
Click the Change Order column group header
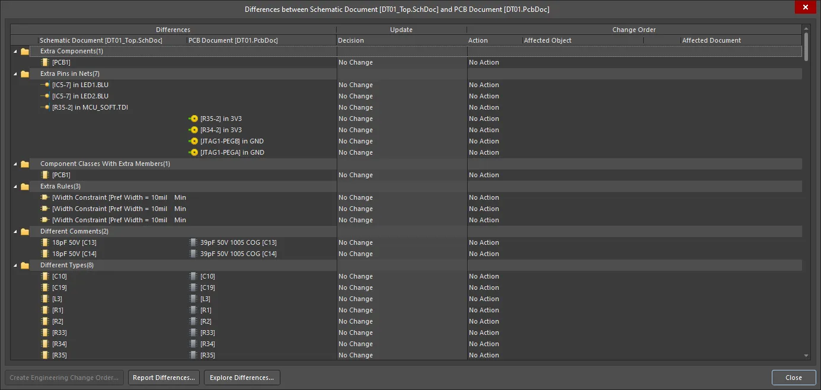pos(634,30)
